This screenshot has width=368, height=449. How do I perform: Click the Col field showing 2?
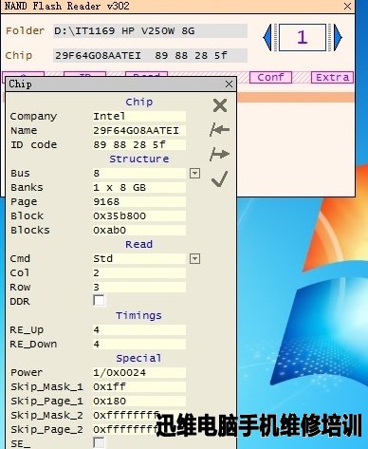point(139,272)
